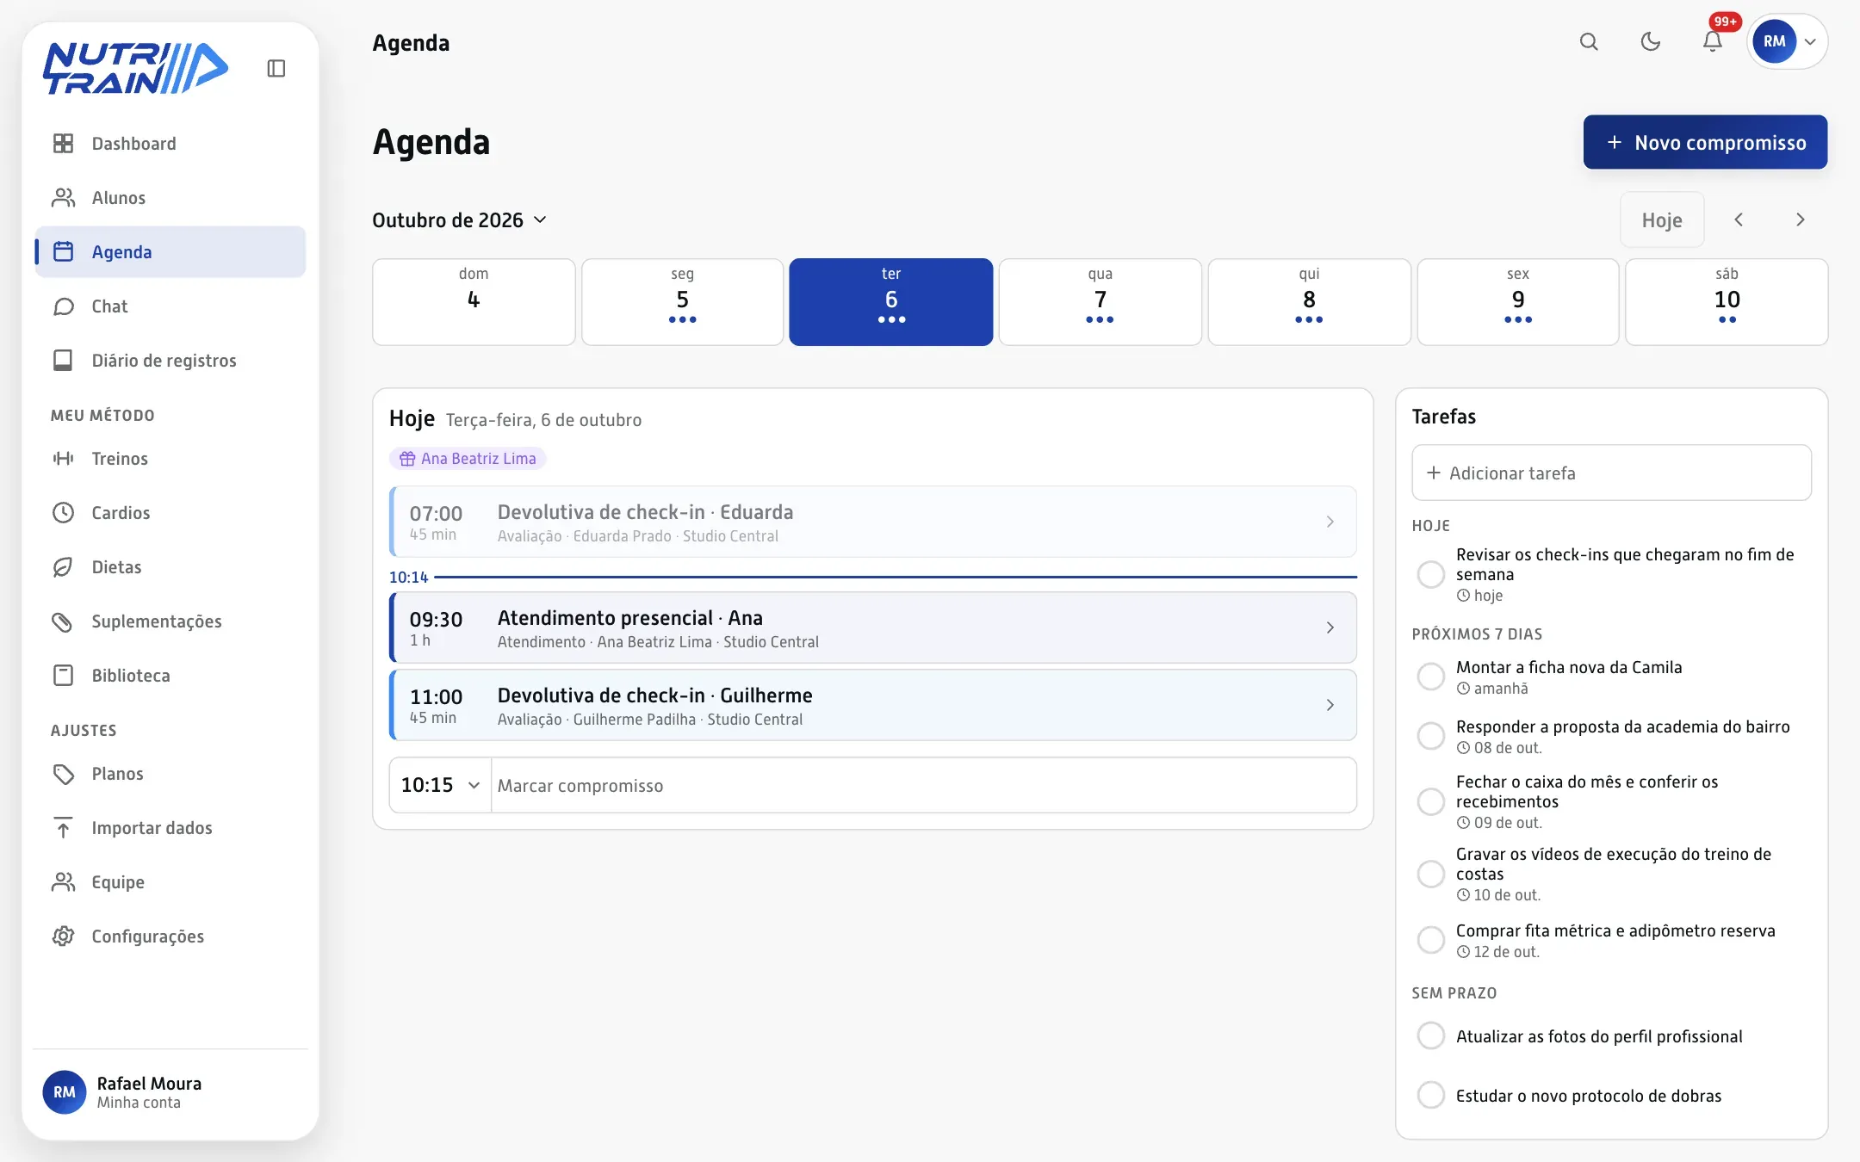Complete Responder a proposta da academia task

tap(1431, 736)
